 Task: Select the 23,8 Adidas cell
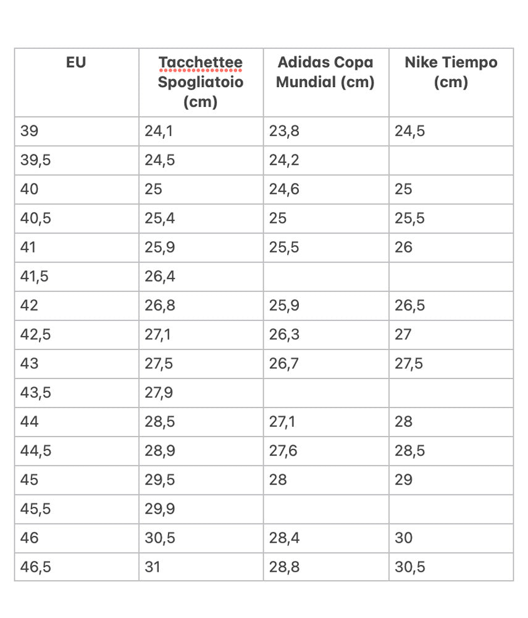pyautogui.click(x=326, y=132)
